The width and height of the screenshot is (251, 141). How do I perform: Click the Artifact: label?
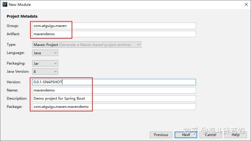coord(13,34)
